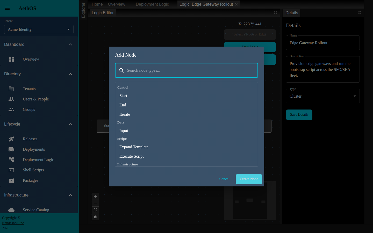Switch to the Deployment Logic tab
This screenshot has height=233, width=373.
pos(152,4)
